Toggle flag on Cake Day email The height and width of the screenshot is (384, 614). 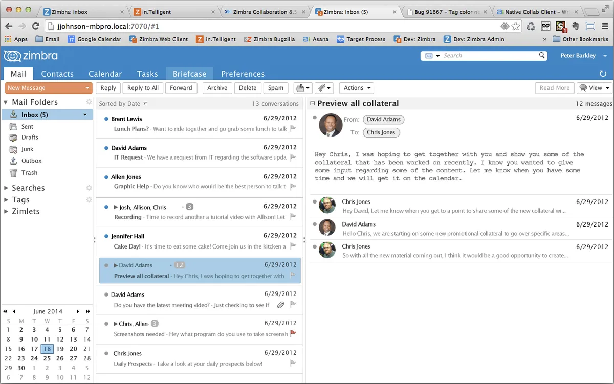click(293, 246)
